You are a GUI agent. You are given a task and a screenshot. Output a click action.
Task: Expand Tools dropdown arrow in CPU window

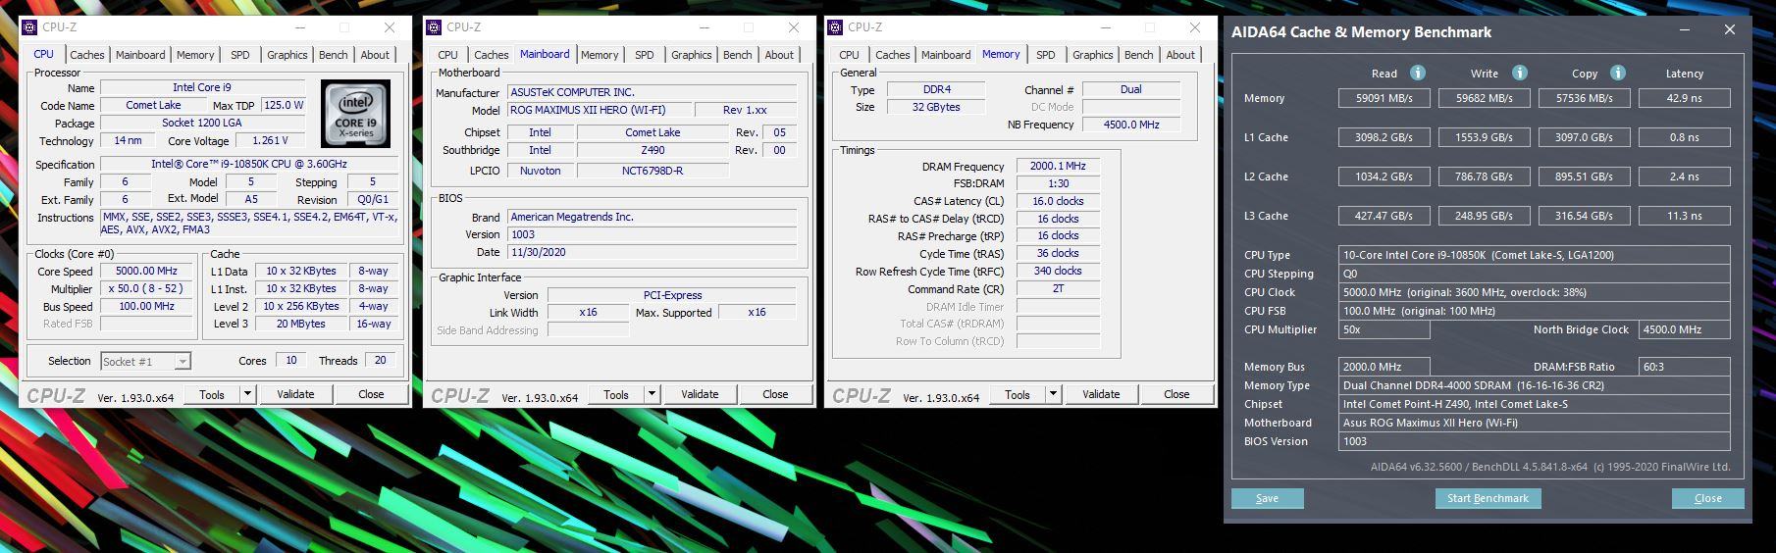247,394
